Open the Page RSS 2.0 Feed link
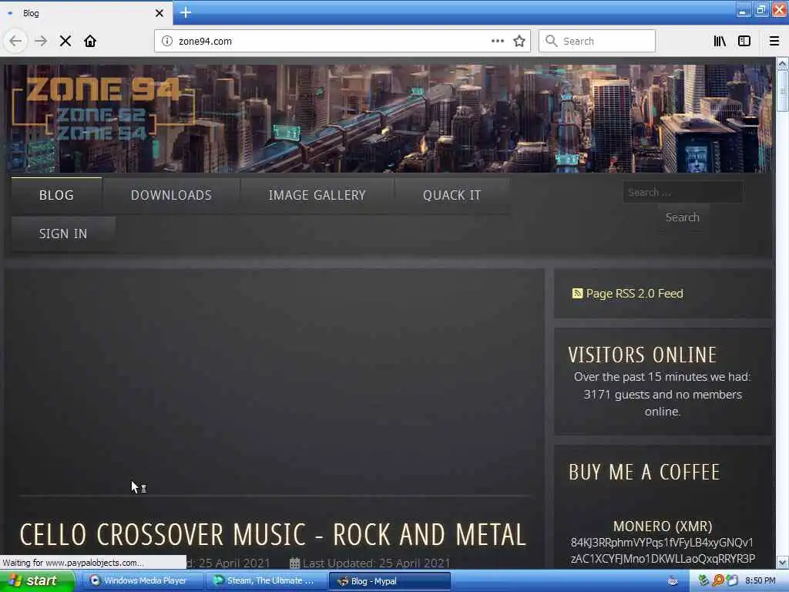789x592 pixels. tap(634, 294)
